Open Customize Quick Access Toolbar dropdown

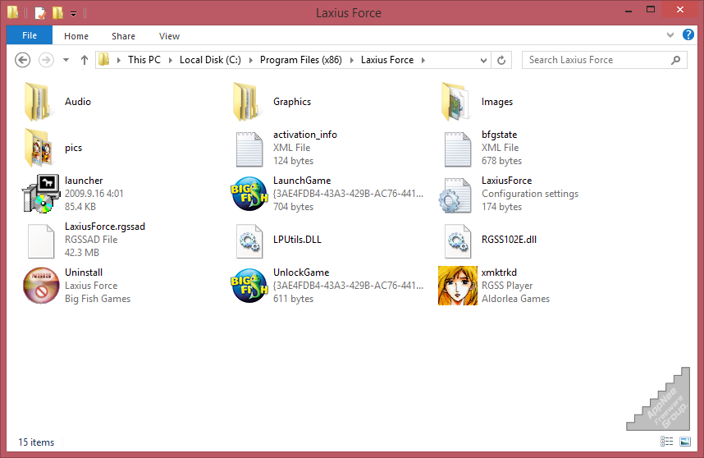point(73,14)
